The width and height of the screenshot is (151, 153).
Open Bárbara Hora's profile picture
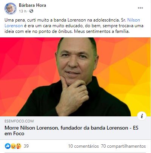point(11,9)
